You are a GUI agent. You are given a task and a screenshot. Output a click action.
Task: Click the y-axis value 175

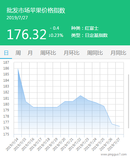tap(6, 134)
